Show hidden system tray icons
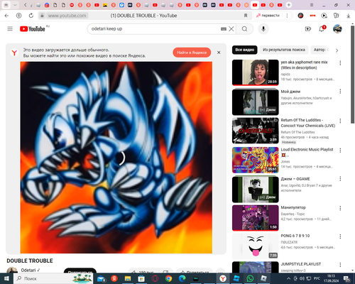This screenshot has height=284, width=355. (288, 278)
